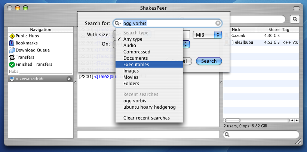This screenshot has width=307, height=152.
Task: Sort user list by Tag column
Action: 290,30
